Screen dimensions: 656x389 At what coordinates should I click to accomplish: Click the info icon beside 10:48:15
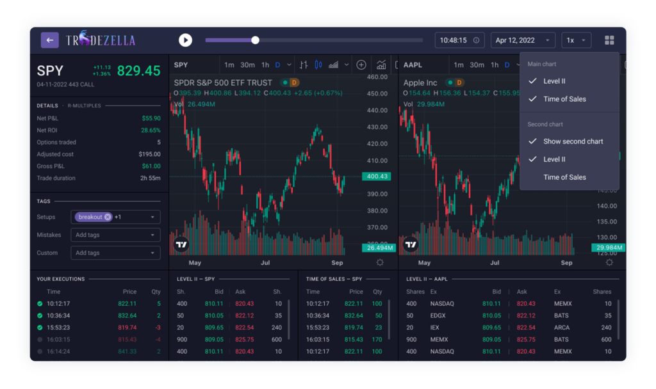tap(476, 40)
